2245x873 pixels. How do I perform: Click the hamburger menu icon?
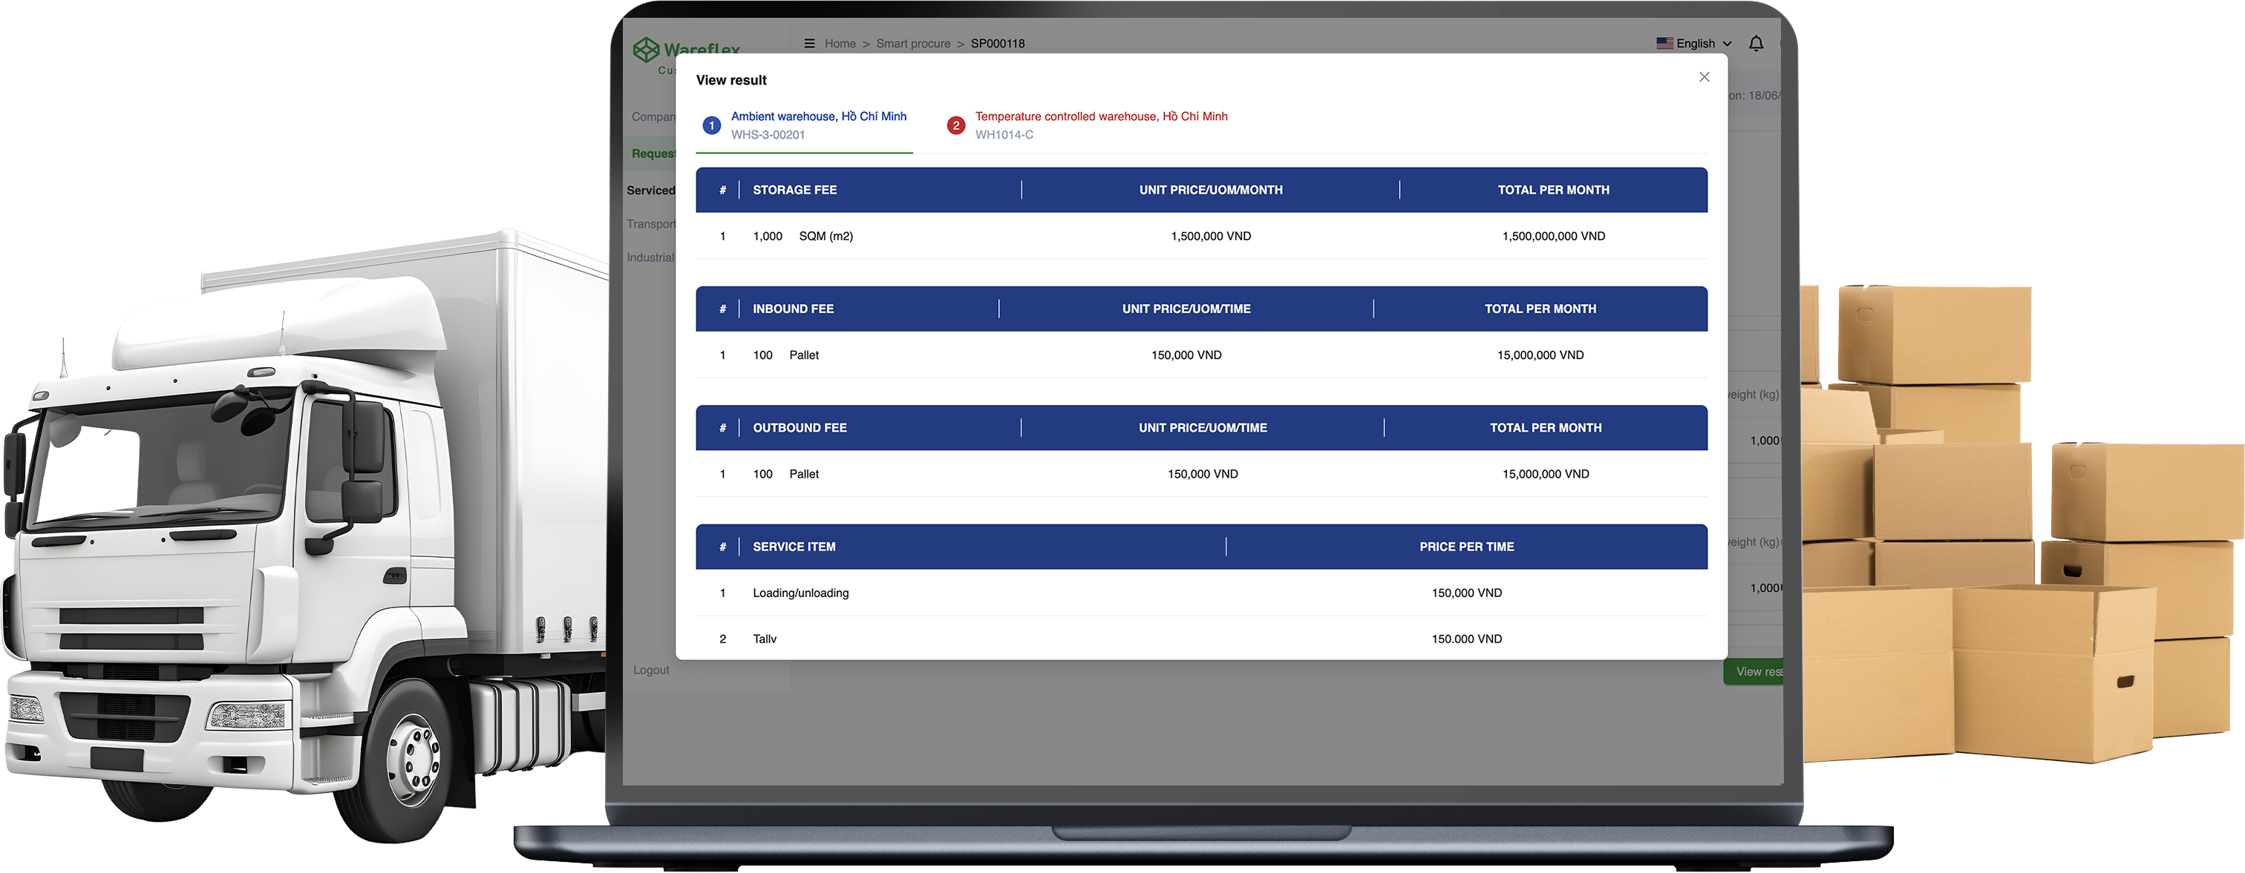point(808,44)
